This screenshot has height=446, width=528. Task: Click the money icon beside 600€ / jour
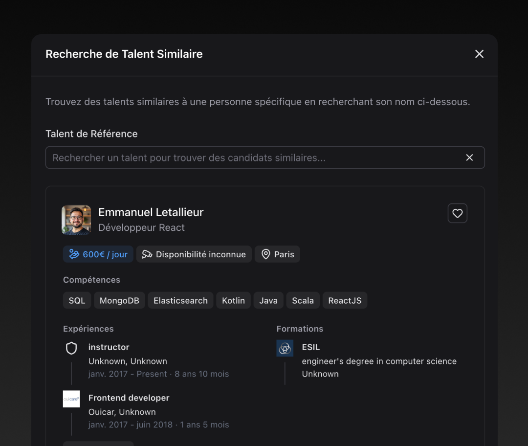[x=74, y=254]
